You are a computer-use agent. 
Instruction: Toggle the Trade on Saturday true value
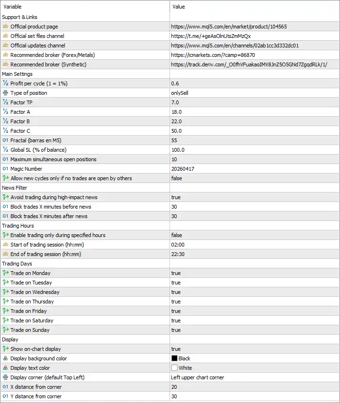click(x=254, y=321)
